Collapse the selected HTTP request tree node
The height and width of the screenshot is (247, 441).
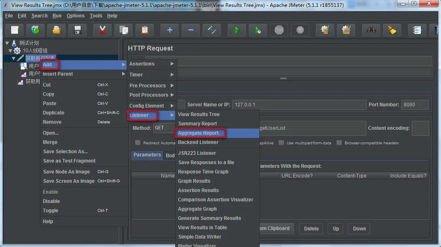click(x=13, y=58)
